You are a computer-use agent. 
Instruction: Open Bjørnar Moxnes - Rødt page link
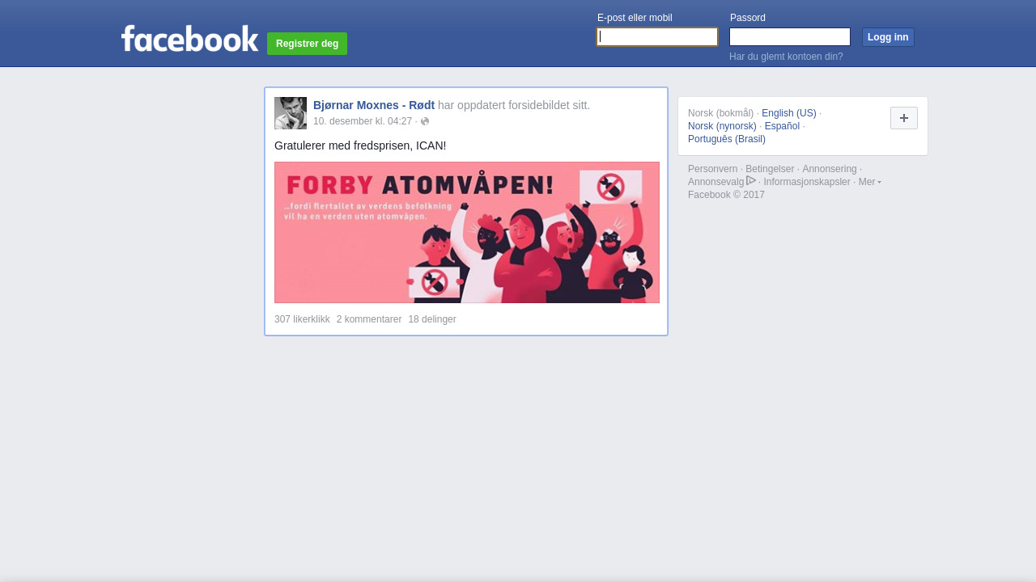374,105
